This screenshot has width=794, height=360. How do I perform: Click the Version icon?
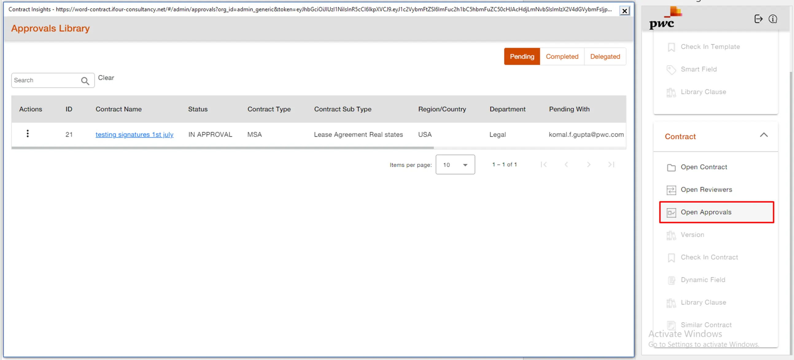pos(671,235)
